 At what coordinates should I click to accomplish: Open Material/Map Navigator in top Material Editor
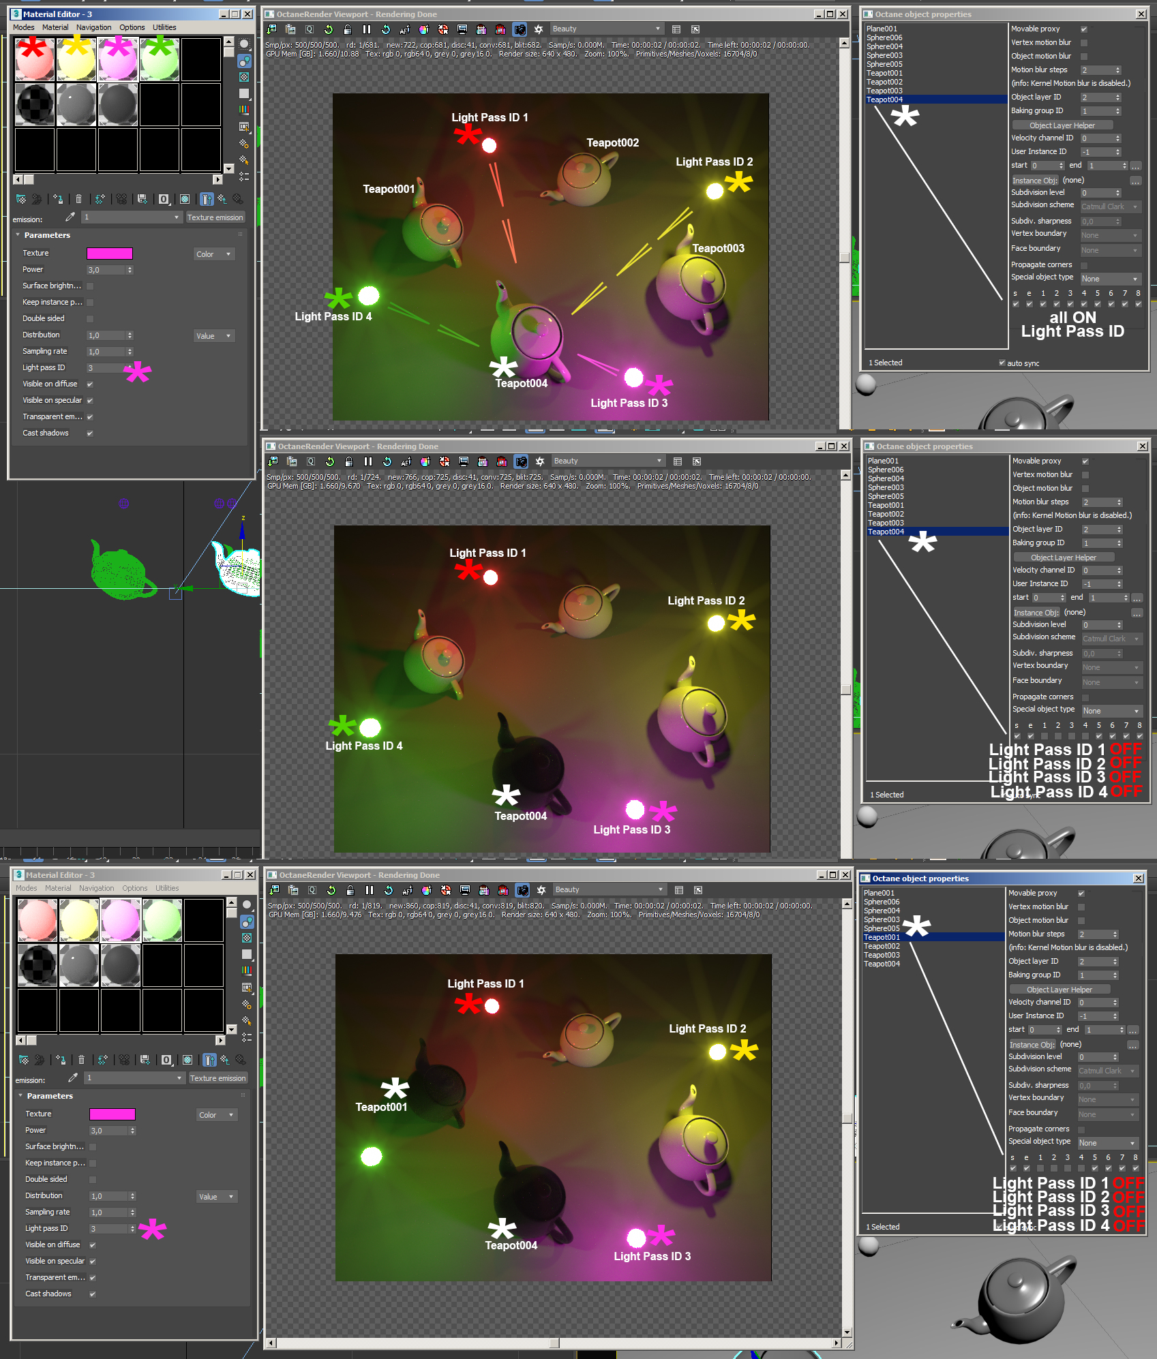(x=244, y=177)
